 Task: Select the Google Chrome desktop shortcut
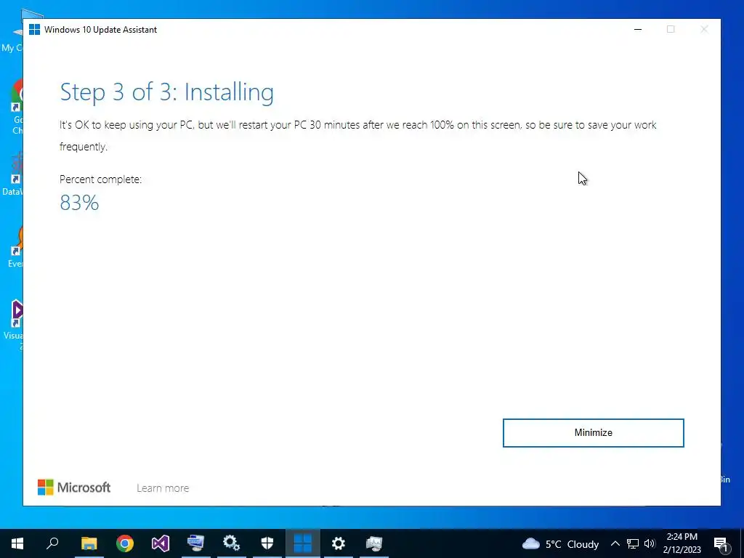(x=17, y=107)
